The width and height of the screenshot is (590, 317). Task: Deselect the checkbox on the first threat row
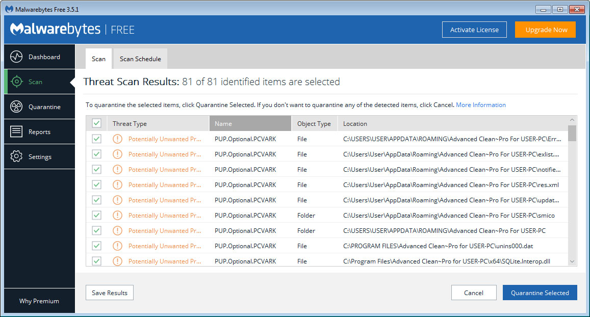[96, 139]
